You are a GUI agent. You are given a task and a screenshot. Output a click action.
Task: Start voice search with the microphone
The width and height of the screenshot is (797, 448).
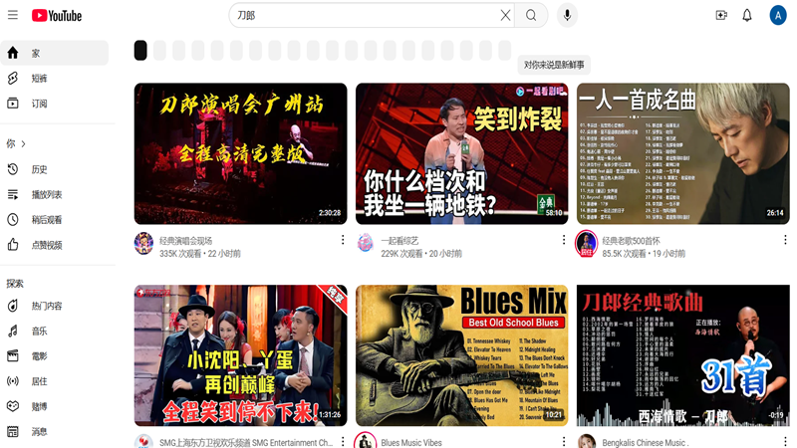coord(567,15)
